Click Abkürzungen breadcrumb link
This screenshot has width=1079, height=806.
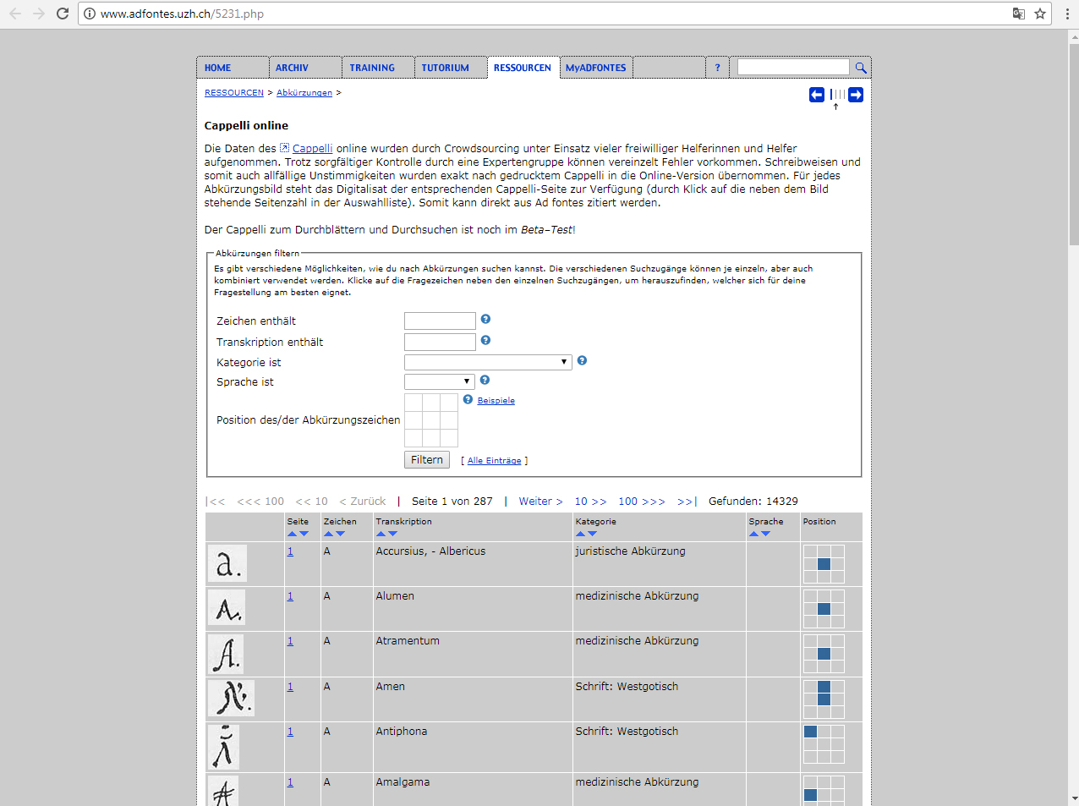point(304,93)
